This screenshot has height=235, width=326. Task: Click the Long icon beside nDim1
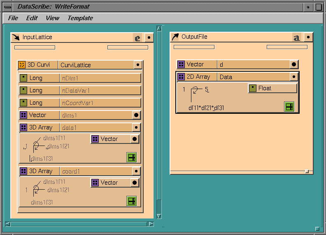pyautogui.click(x=24, y=78)
